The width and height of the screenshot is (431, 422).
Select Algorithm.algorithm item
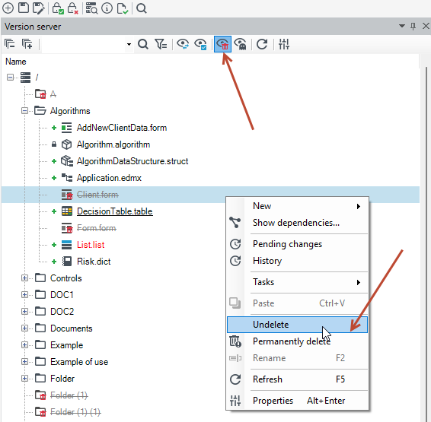pos(113,144)
